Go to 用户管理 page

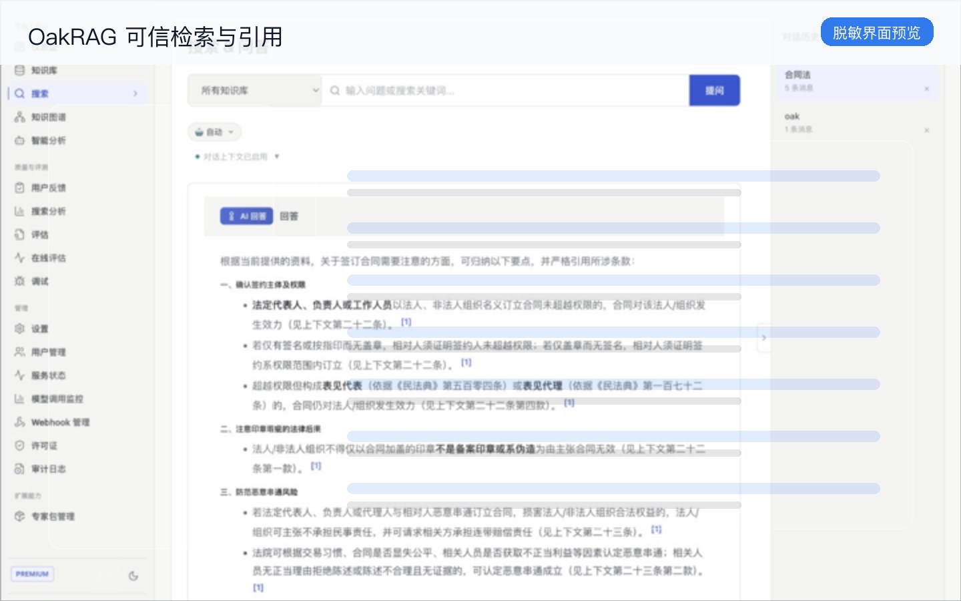(x=48, y=352)
